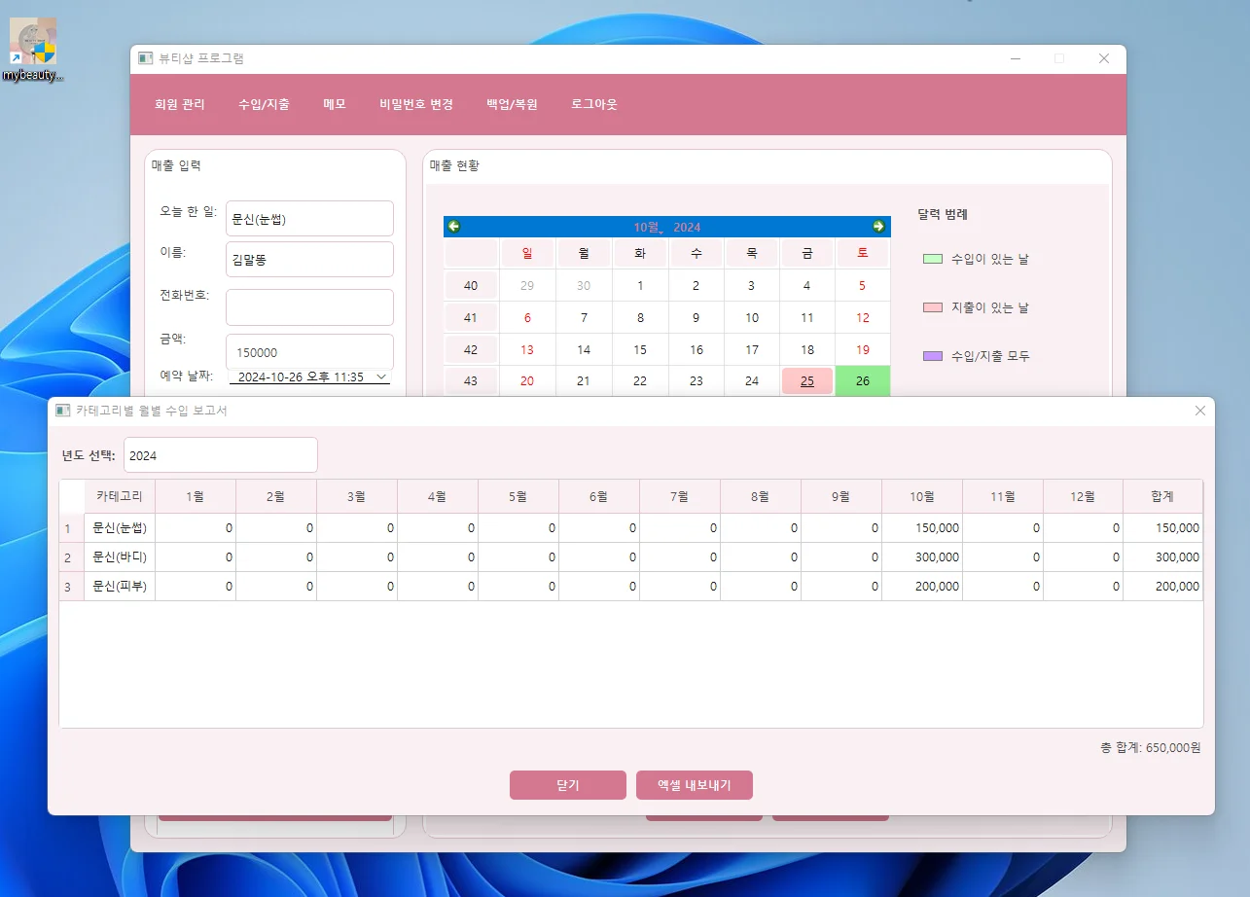
Task: Select row 3 header in report table
Action: pyautogui.click(x=72, y=587)
